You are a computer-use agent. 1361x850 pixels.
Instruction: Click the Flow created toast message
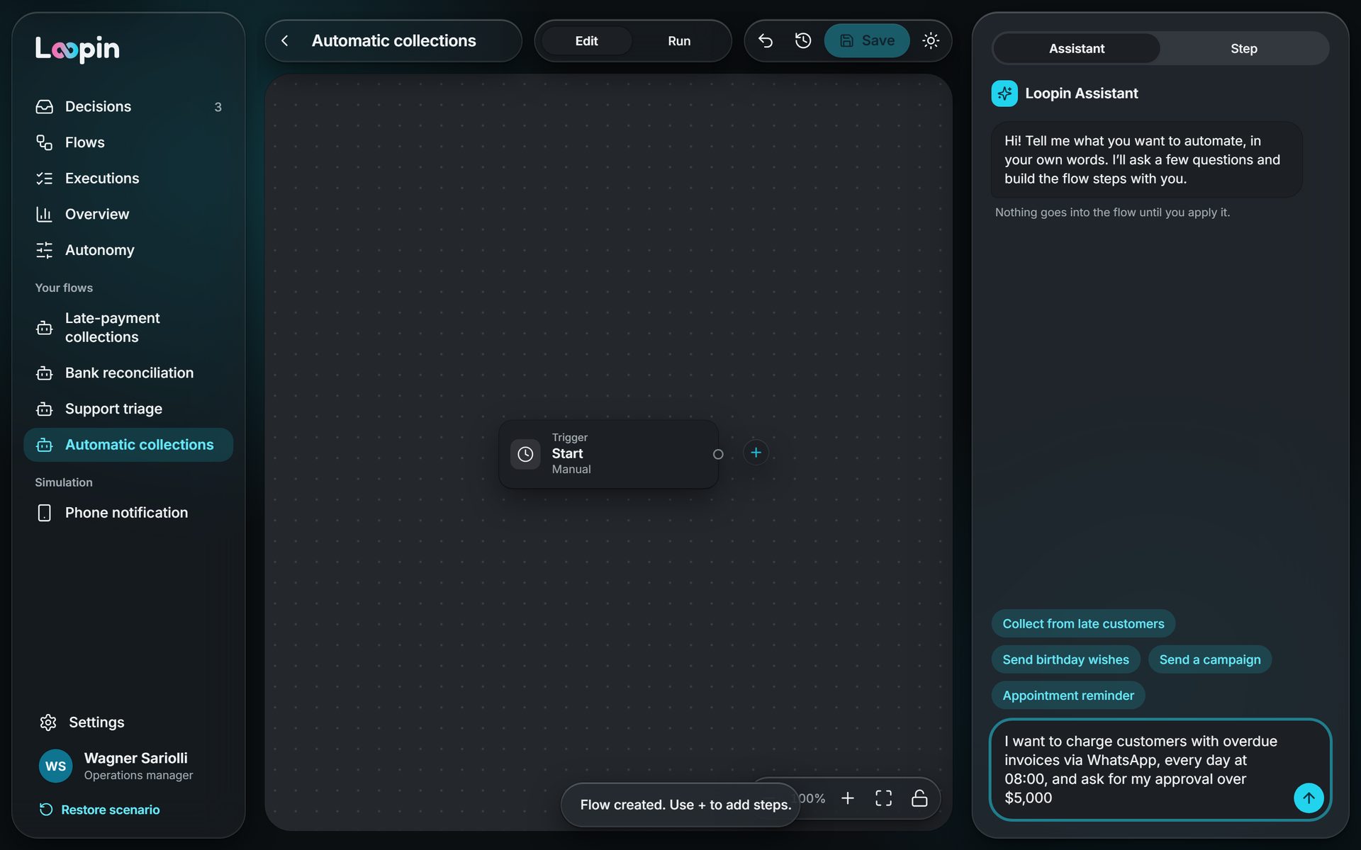click(x=680, y=805)
